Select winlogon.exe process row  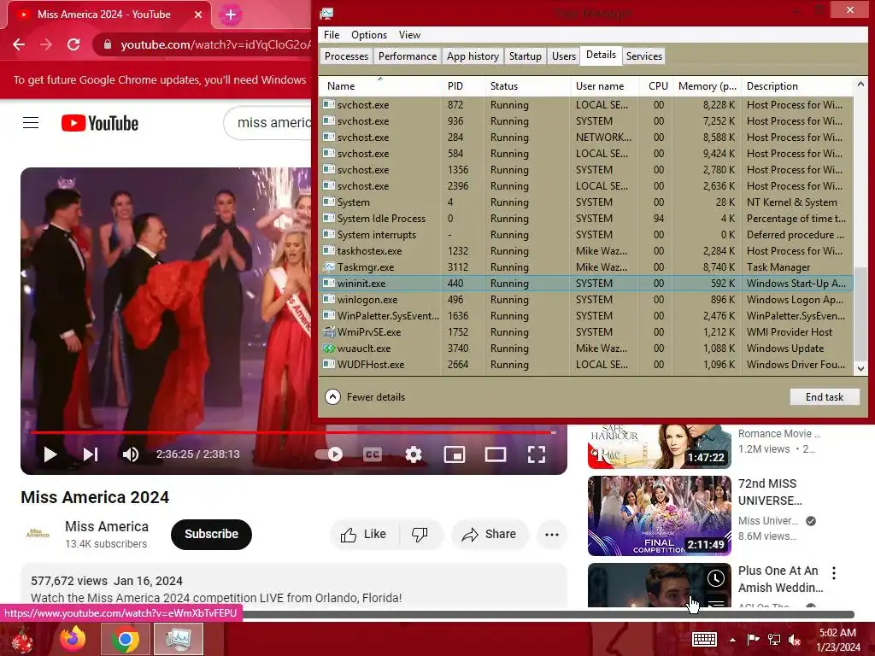pos(586,300)
